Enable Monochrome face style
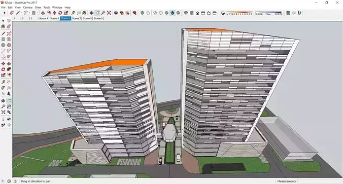This screenshot has height=184, width=343. 178,13
